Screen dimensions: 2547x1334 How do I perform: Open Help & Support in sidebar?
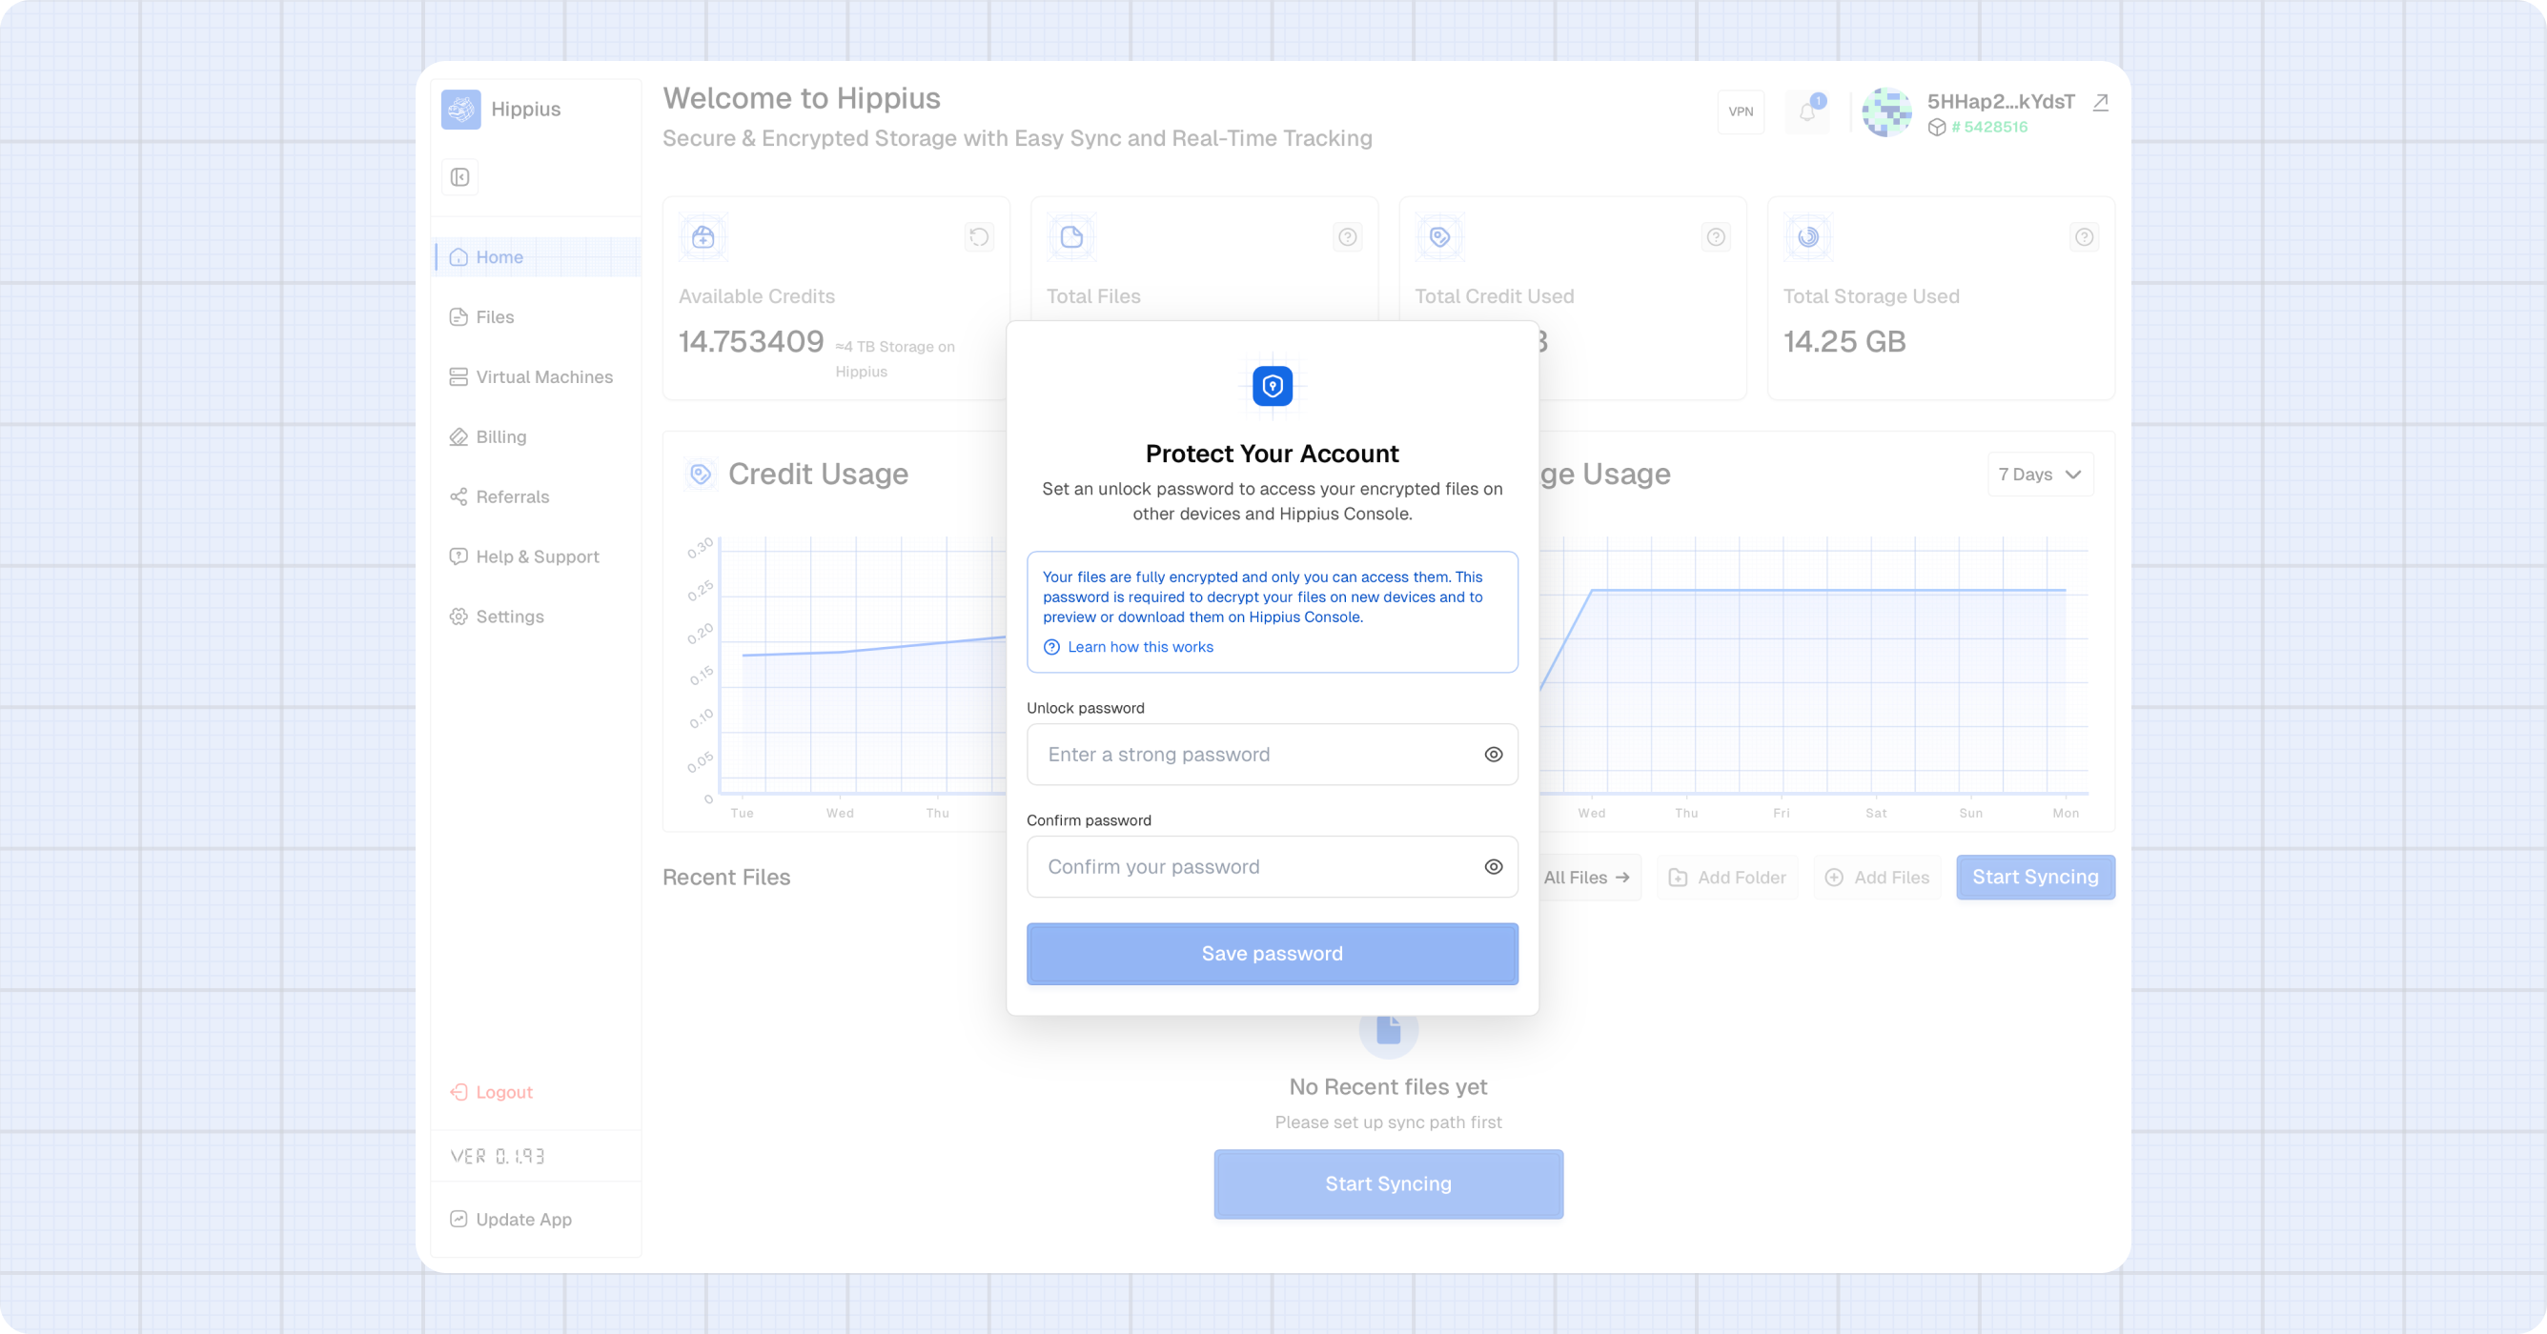click(x=537, y=556)
